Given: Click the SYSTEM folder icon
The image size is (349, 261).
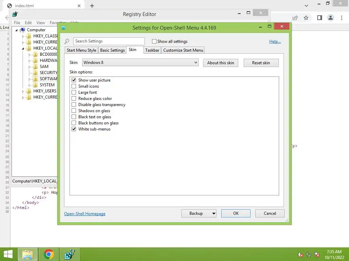Looking at the screenshot, I should 35,85.
